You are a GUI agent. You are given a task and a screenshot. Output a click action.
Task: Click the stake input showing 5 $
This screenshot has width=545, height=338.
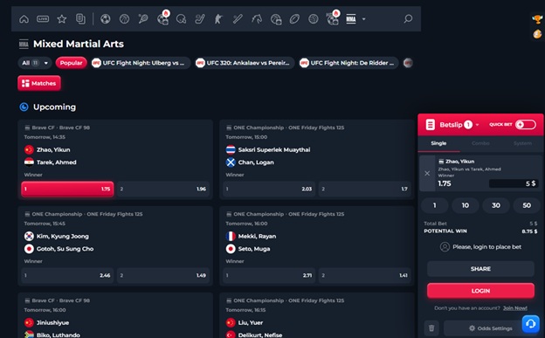[x=514, y=183]
